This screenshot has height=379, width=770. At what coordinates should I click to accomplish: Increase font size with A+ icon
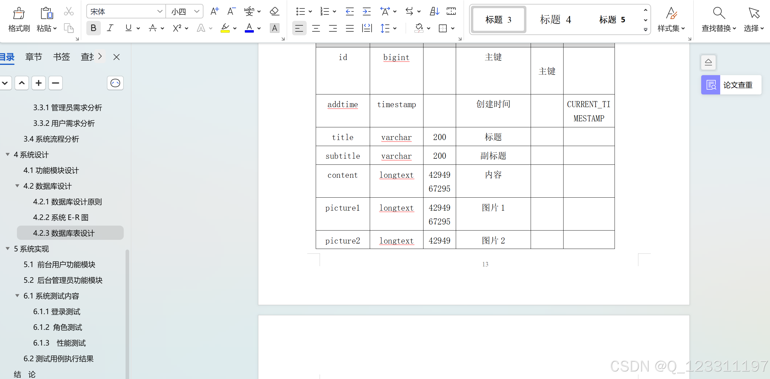[214, 11]
